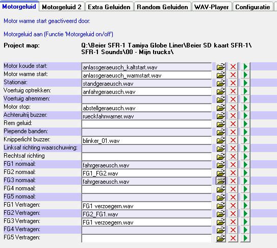Browse file for Voertuig optrekken
This screenshot has height=248, width=277.
221,91
